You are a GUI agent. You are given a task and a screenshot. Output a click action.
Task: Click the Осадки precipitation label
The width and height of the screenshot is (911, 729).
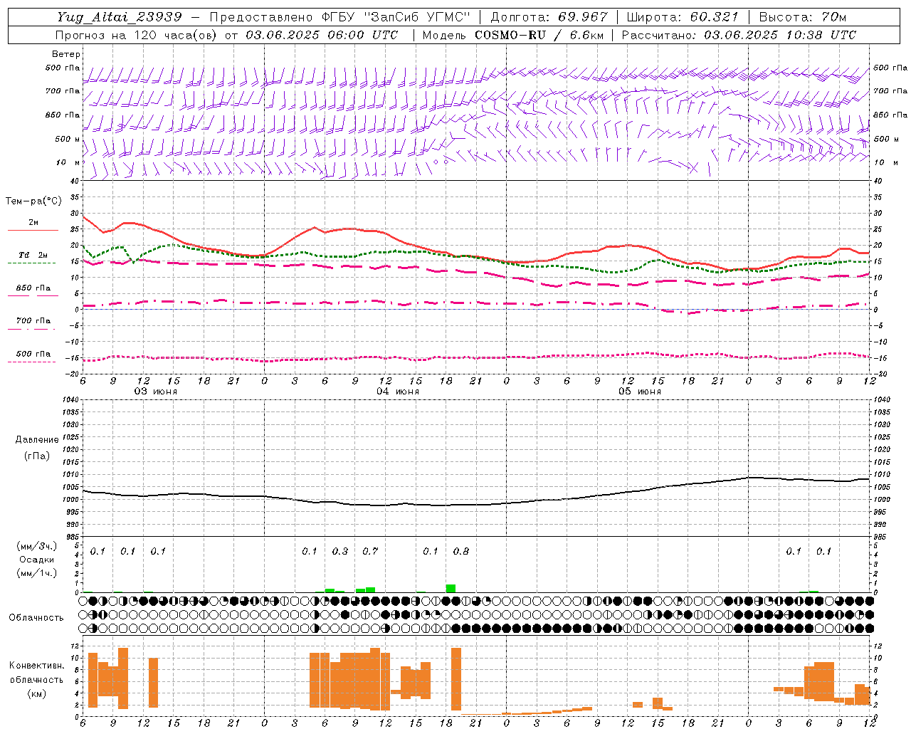click(x=36, y=560)
